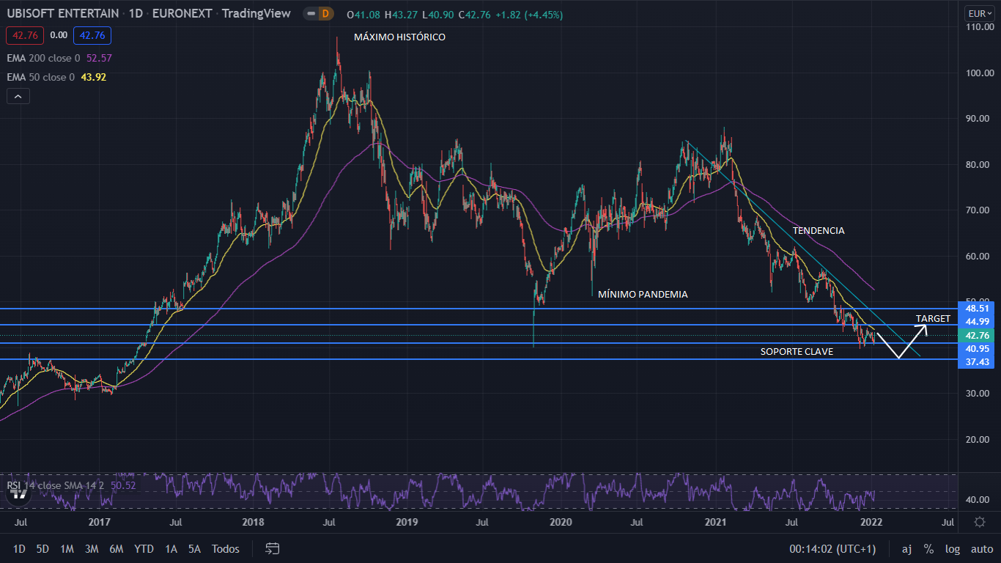Viewport: 1001px width, 563px height.
Task: Collapse the indicator legend with chevron
Action: 18,96
